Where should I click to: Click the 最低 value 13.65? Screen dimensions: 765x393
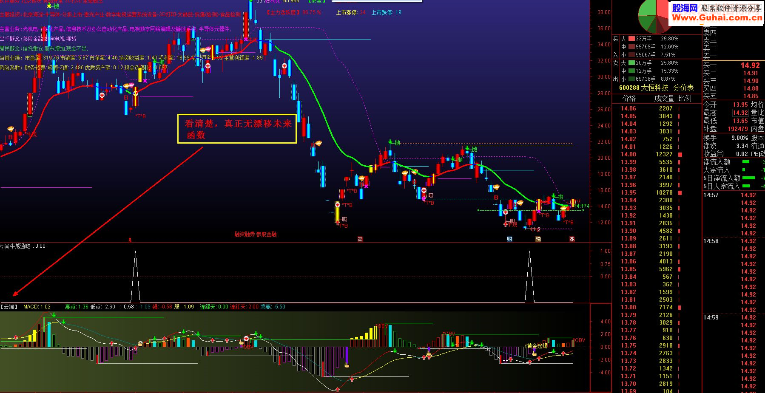(740, 121)
